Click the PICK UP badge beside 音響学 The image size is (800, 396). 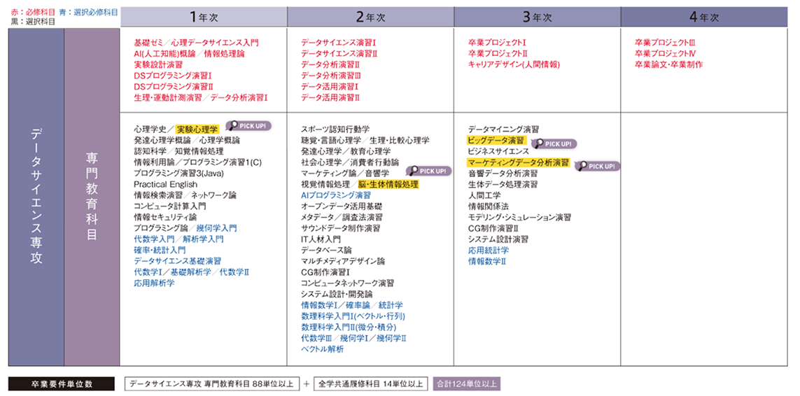pyautogui.click(x=428, y=171)
